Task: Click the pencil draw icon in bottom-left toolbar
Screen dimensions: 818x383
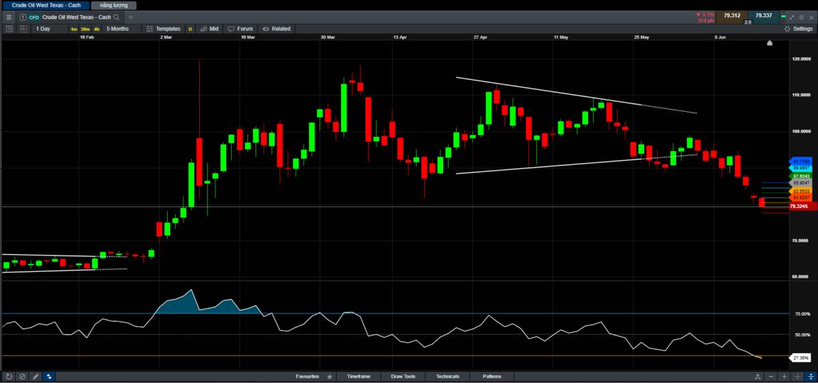Action: (x=35, y=376)
